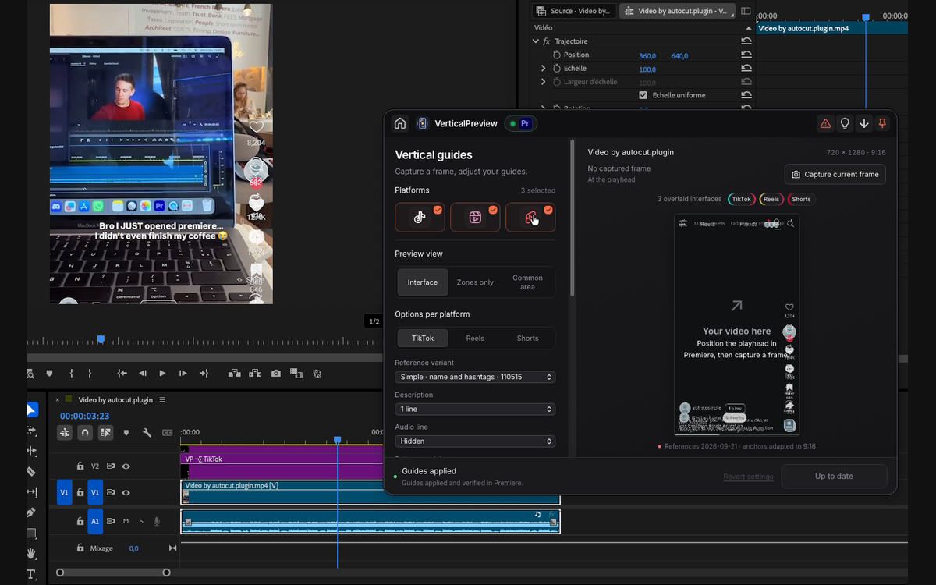Click Capture current frame button

(x=835, y=175)
